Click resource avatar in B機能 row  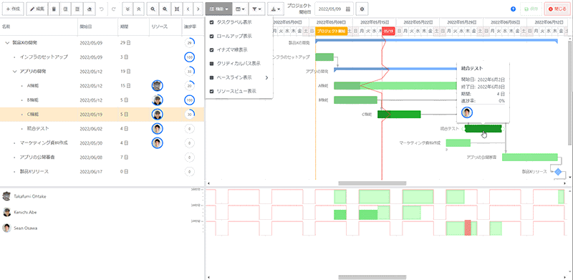point(157,100)
